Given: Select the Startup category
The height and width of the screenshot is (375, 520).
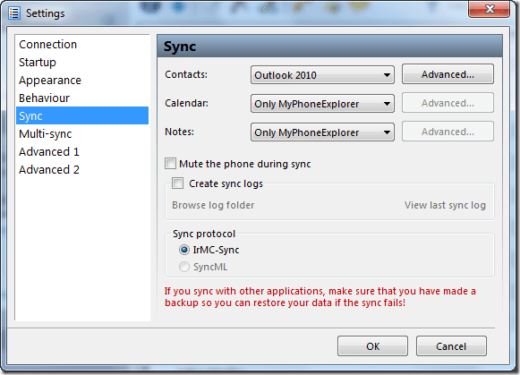Looking at the screenshot, I should [x=82, y=63].
